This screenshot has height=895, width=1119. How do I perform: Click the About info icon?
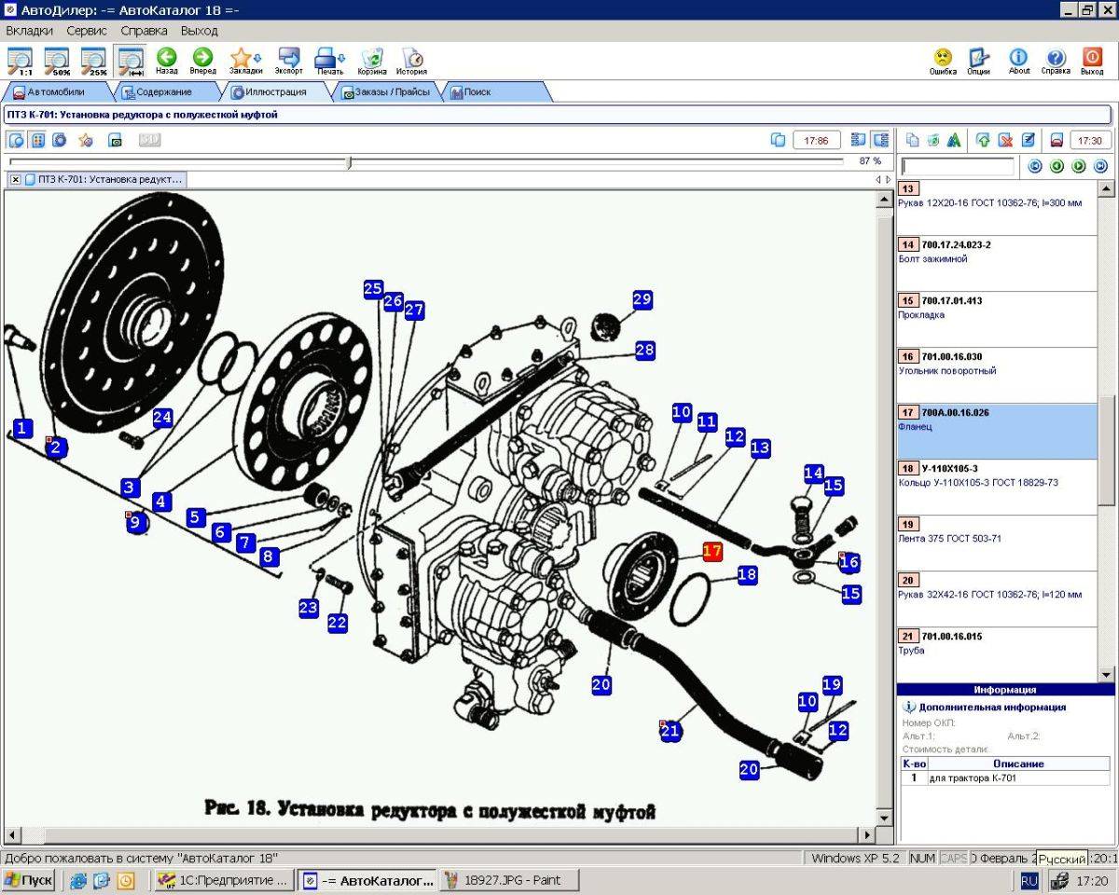[x=1019, y=61]
